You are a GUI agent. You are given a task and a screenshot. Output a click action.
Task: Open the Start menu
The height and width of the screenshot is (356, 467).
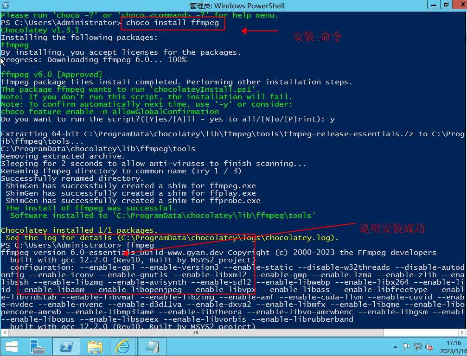[11, 347]
